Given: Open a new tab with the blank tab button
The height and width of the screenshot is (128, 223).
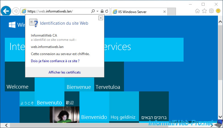Looking at the screenshot, I should click(x=172, y=12).
